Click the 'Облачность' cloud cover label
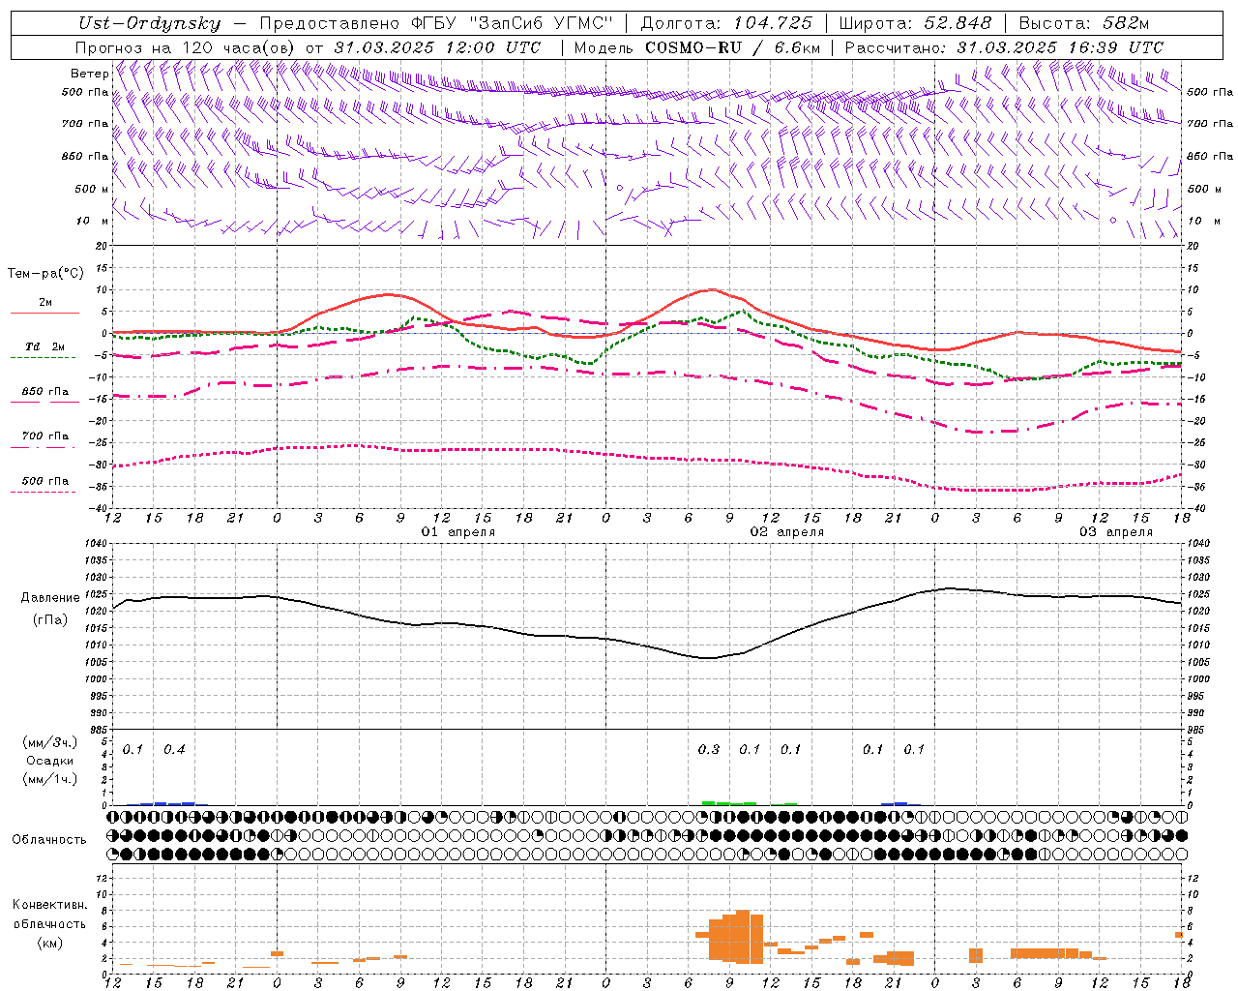The width and height of the screenshot is (1238, 991). (49, 840)
